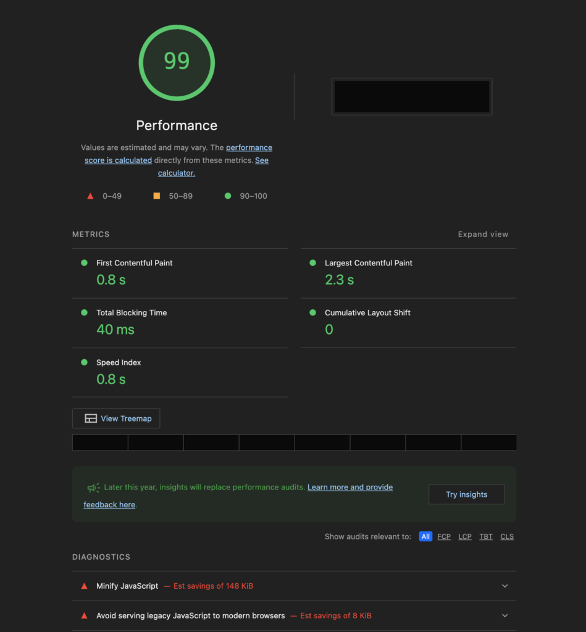Expand the legacy JavaScript audit chevron

(x=504, y=615)
